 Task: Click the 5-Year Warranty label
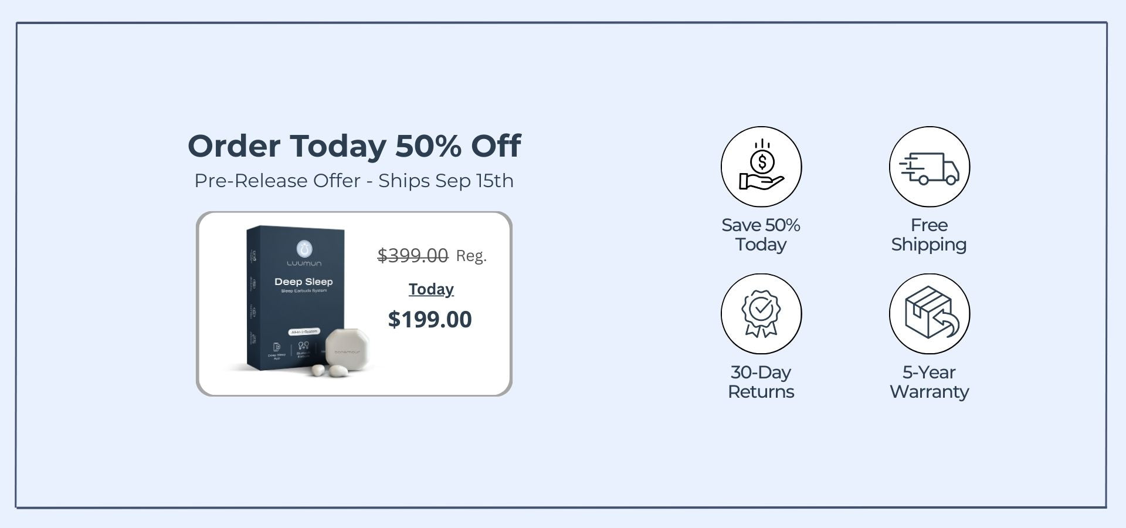click(x=930, y=382)
